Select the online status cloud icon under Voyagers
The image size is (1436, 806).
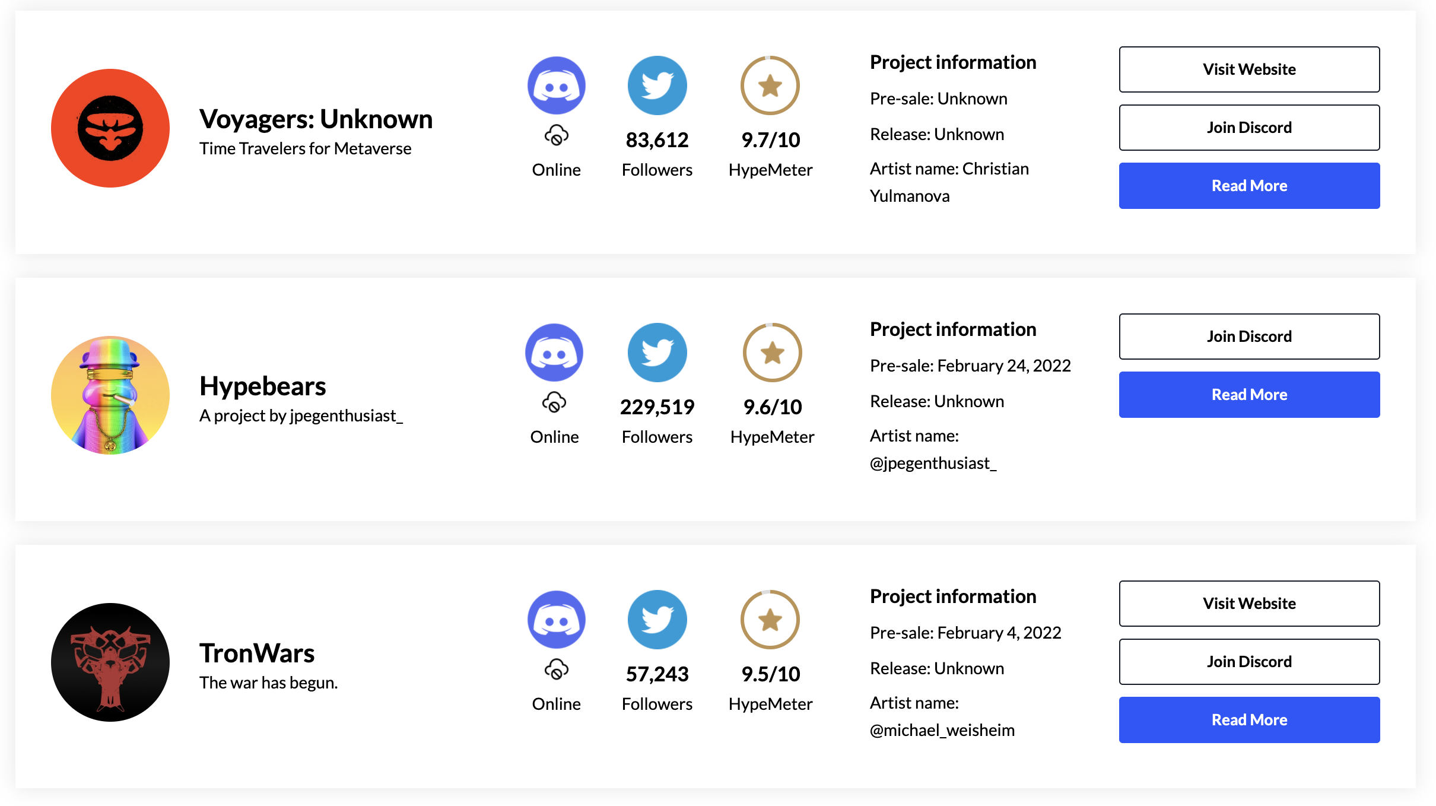[555, 135]
